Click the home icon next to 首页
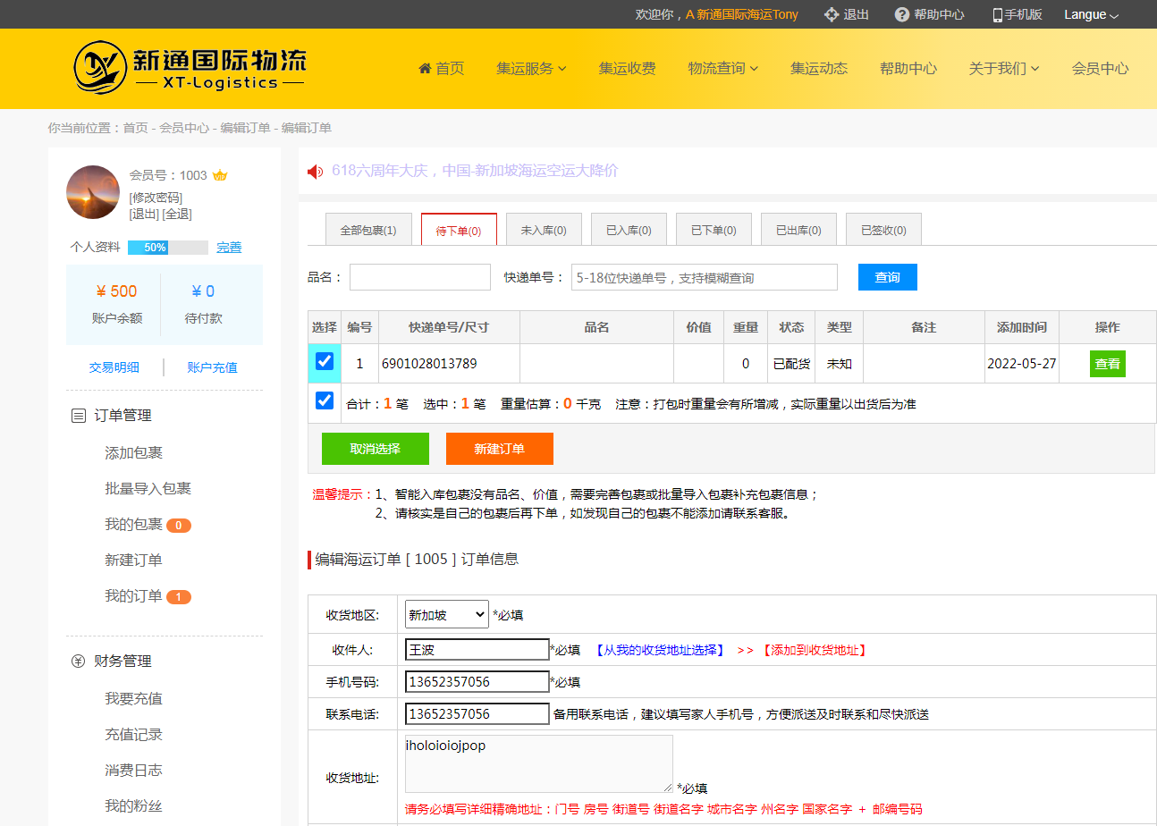This screenshot has height=826, width=1157. (425, 68)
